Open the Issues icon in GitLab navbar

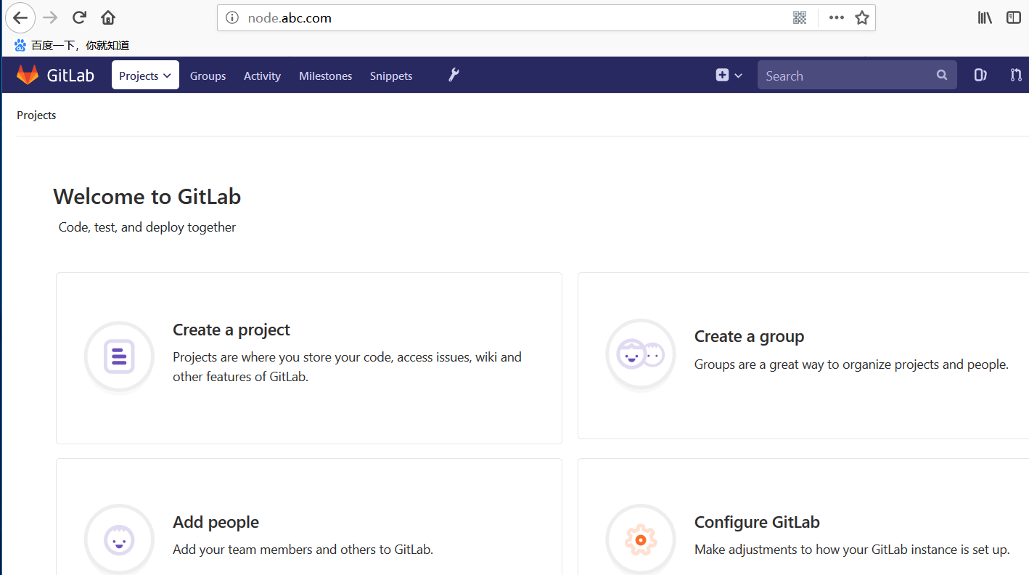[980, 75]
